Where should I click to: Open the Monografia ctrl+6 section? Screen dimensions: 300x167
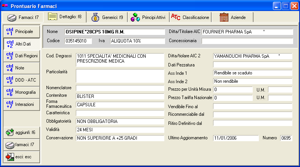pos(21,92)
